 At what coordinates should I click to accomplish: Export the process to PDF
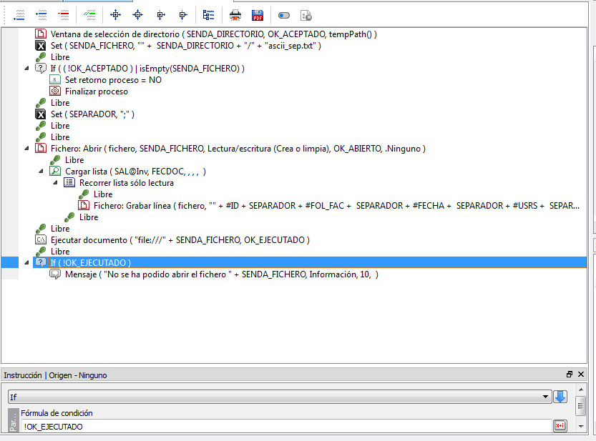(x=258, y=14)
